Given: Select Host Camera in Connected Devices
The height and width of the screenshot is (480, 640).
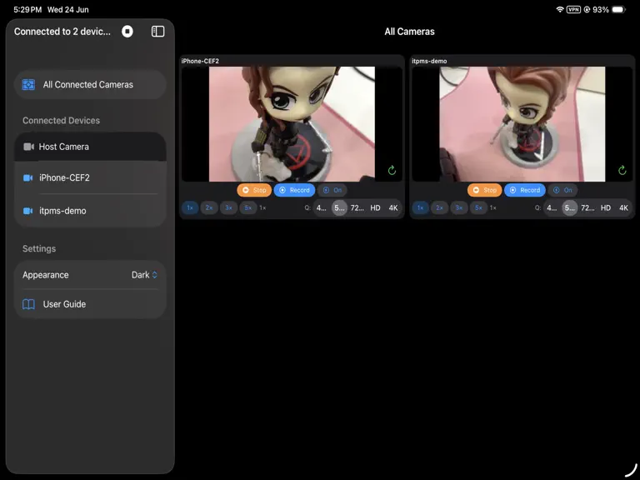Looking at the screenshot, I should (x=90, y=147).
